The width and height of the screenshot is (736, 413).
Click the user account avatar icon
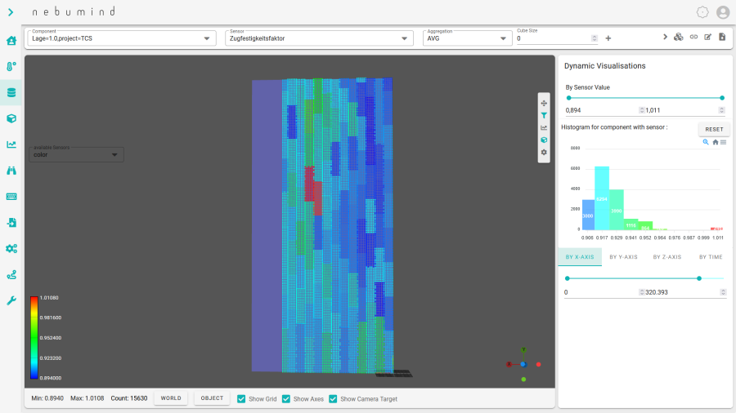723,12
